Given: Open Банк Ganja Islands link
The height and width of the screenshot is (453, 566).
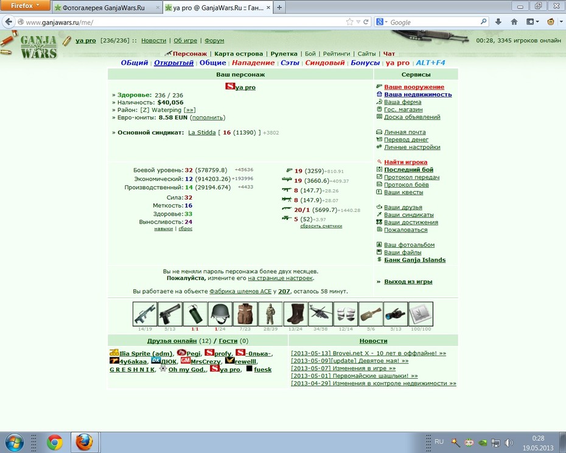Looking at the screenshot, I should 414,260.
